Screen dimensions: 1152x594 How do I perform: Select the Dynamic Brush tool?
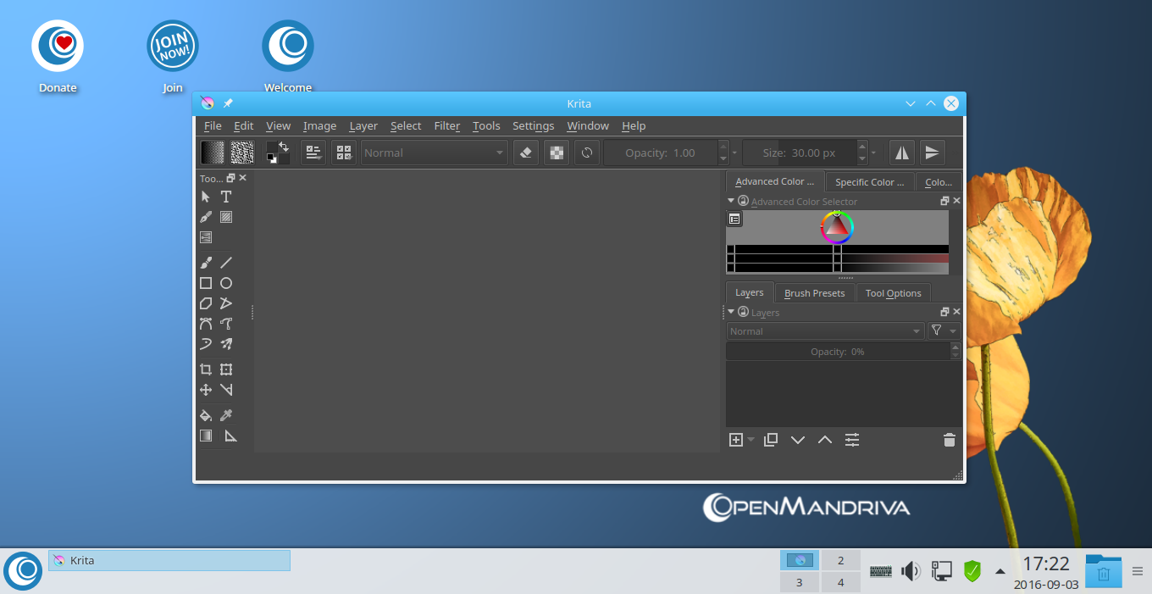click(x=206, y=344)
